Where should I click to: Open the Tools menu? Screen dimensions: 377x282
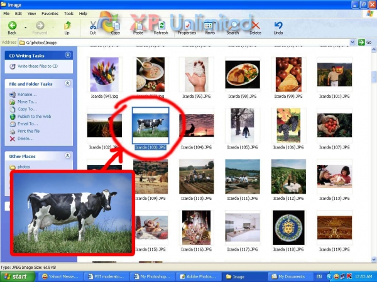point(68,14)
